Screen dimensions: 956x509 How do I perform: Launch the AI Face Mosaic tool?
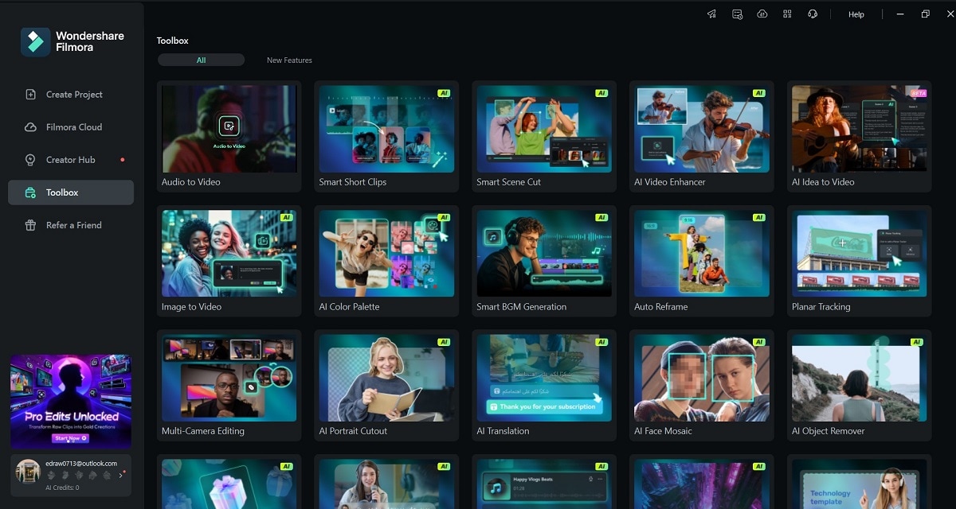coord(702,385)
